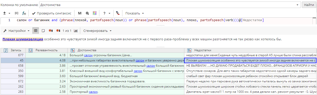Click the plus-minus operators icon
317x95 pixels.
pyautogui.click(x=5, y=13)
